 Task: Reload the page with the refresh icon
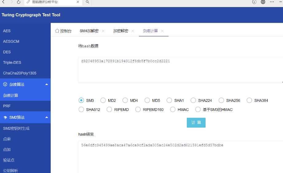[18, 2]
